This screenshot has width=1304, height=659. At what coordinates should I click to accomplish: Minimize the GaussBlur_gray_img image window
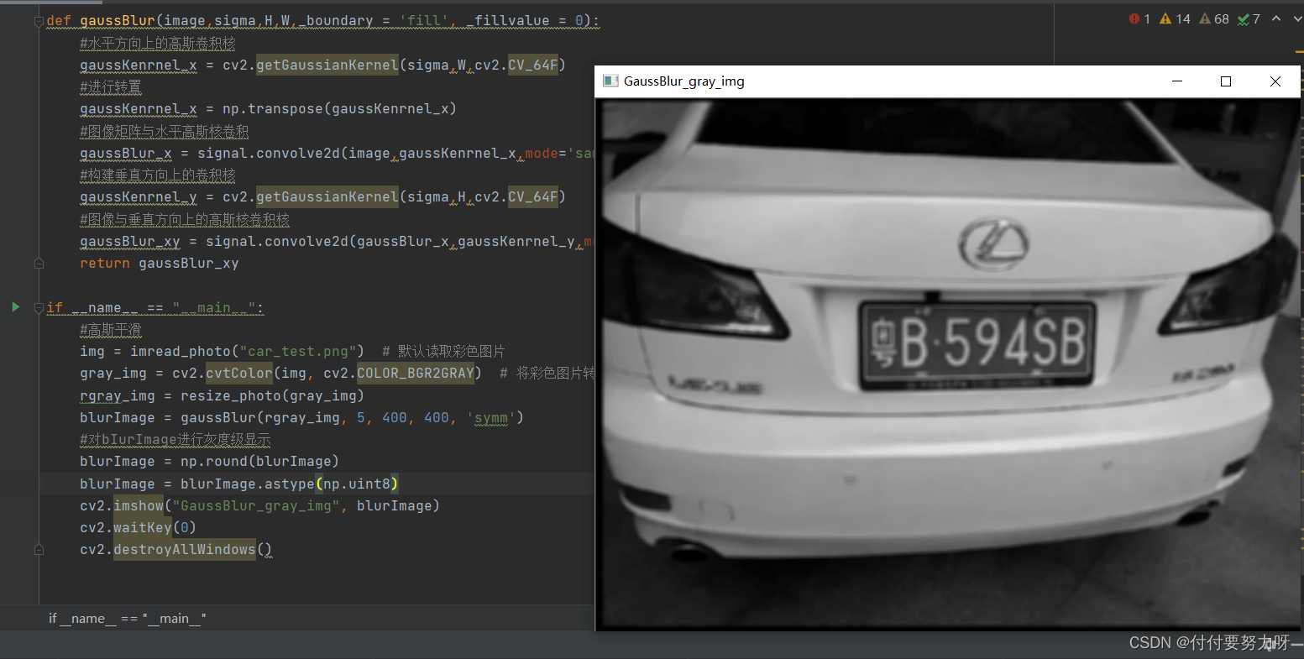(1176, 81)
